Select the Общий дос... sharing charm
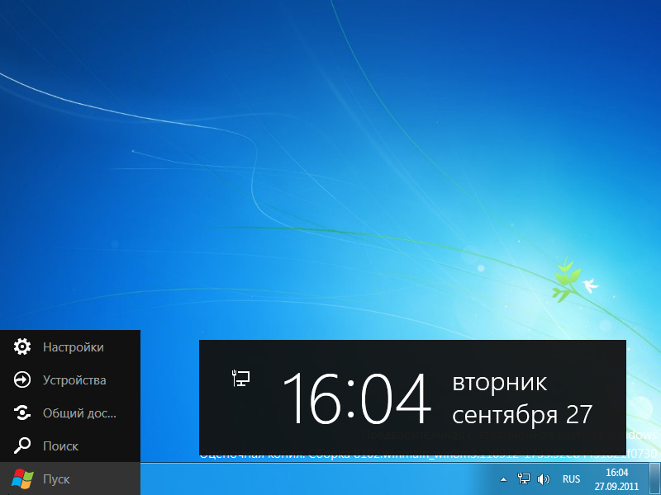 (x=70, y=413)
